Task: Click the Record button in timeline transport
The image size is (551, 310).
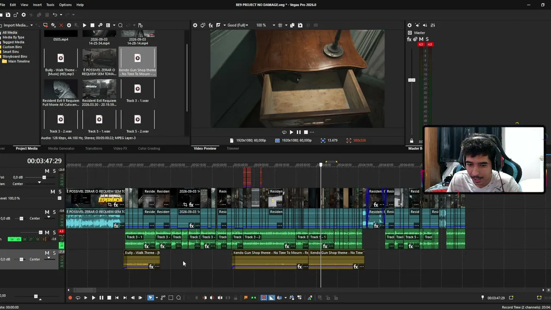Action: 70,298
